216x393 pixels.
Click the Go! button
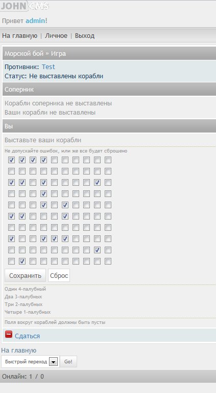point(68,362)
